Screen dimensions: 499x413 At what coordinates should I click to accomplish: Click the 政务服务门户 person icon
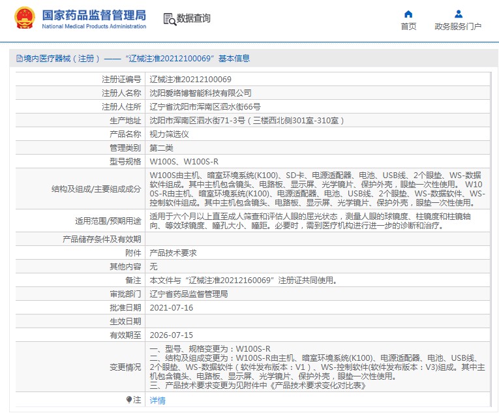(458, 14)
